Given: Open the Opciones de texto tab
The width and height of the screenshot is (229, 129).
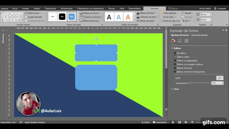Looking at the screenshot, I should (x=200, y=35).
